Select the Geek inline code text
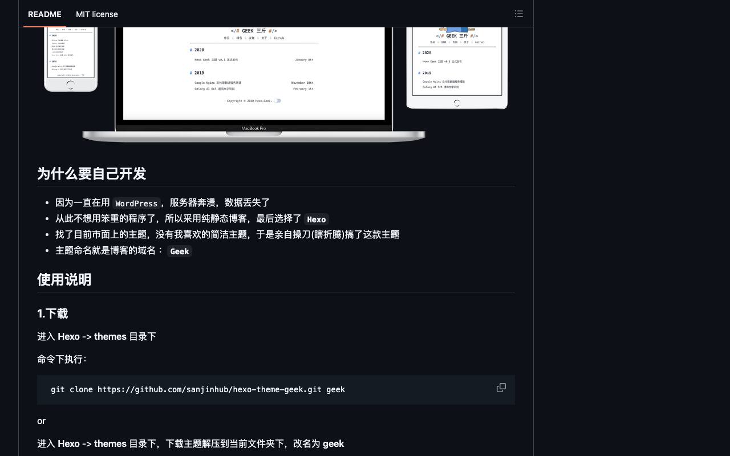This screenshot has width=730, height=456. (x=180, y=251)
